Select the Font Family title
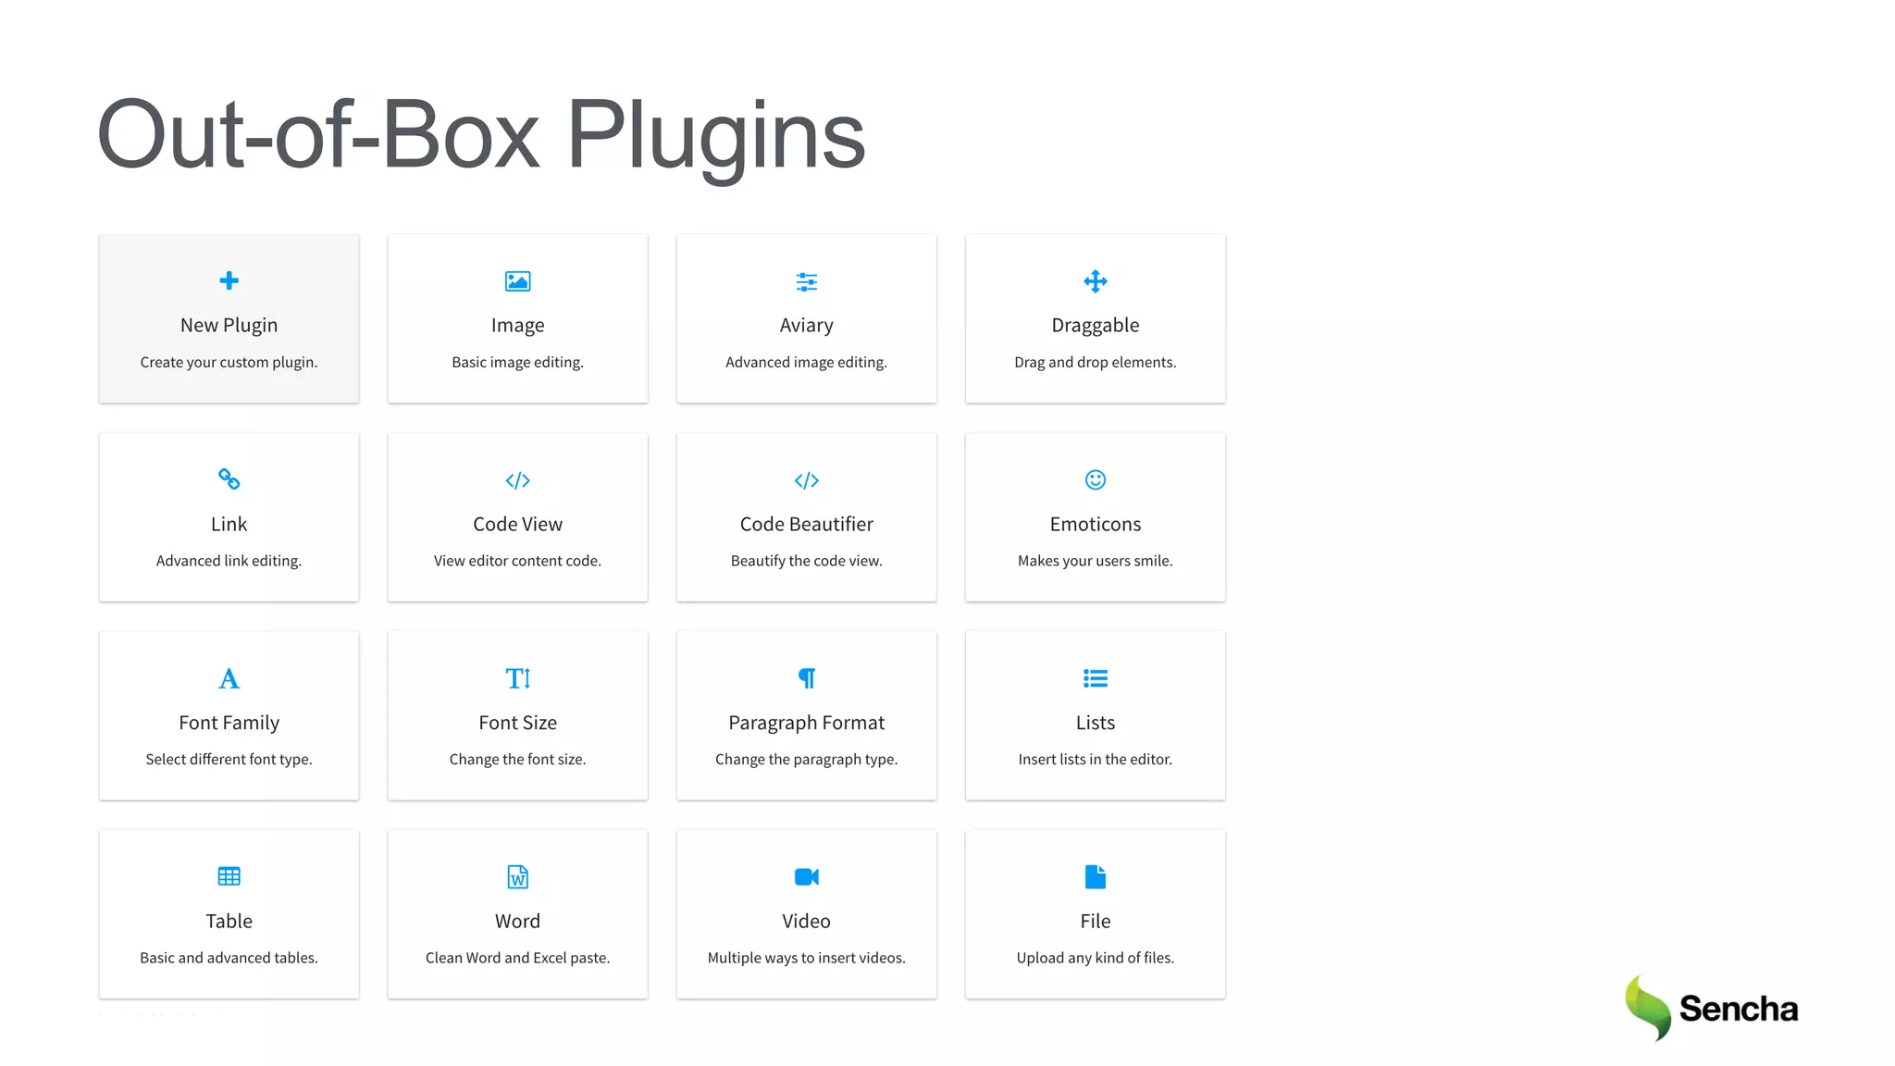This screenshot has width=1895, height=1066. [229, 723]
